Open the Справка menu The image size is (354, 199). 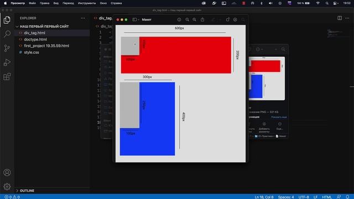coord(116,3)
